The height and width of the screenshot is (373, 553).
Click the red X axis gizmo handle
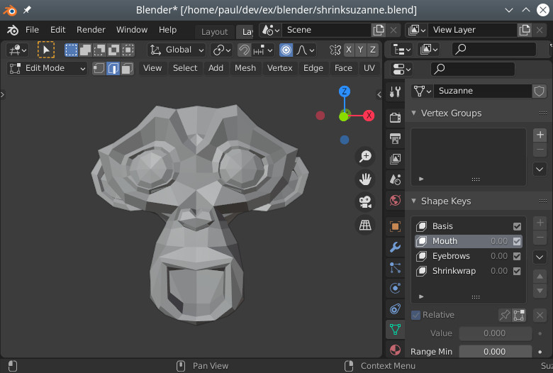369,116
